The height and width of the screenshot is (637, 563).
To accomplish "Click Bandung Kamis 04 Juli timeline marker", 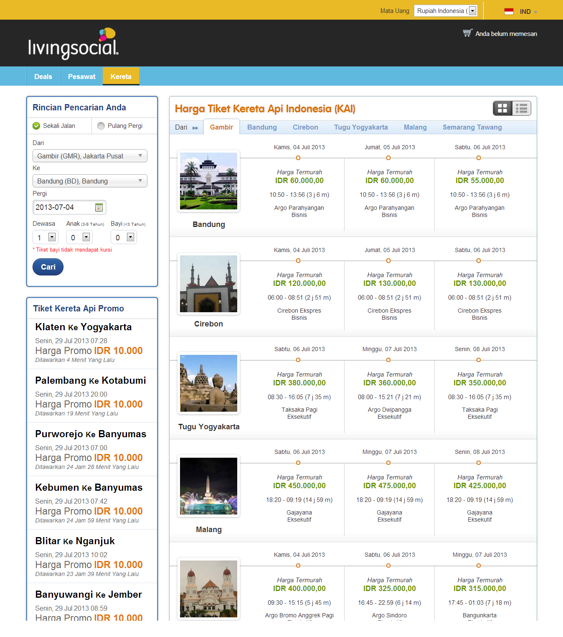I will (298, 158).
